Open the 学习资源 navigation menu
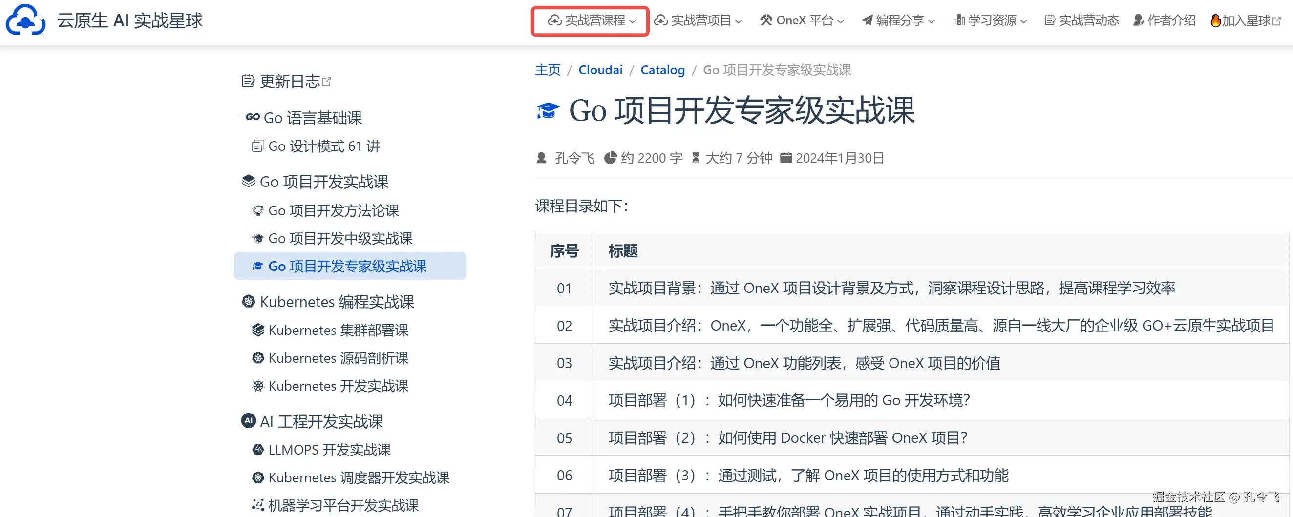 click(990, 21)
